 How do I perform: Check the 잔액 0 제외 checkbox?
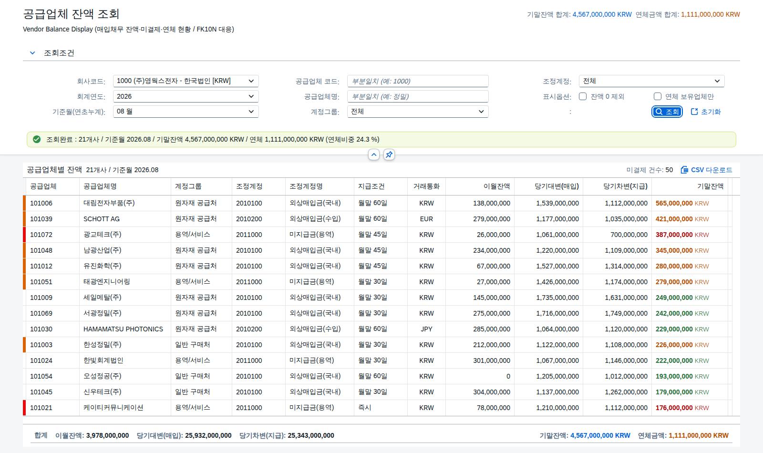[x=583, y=96]
